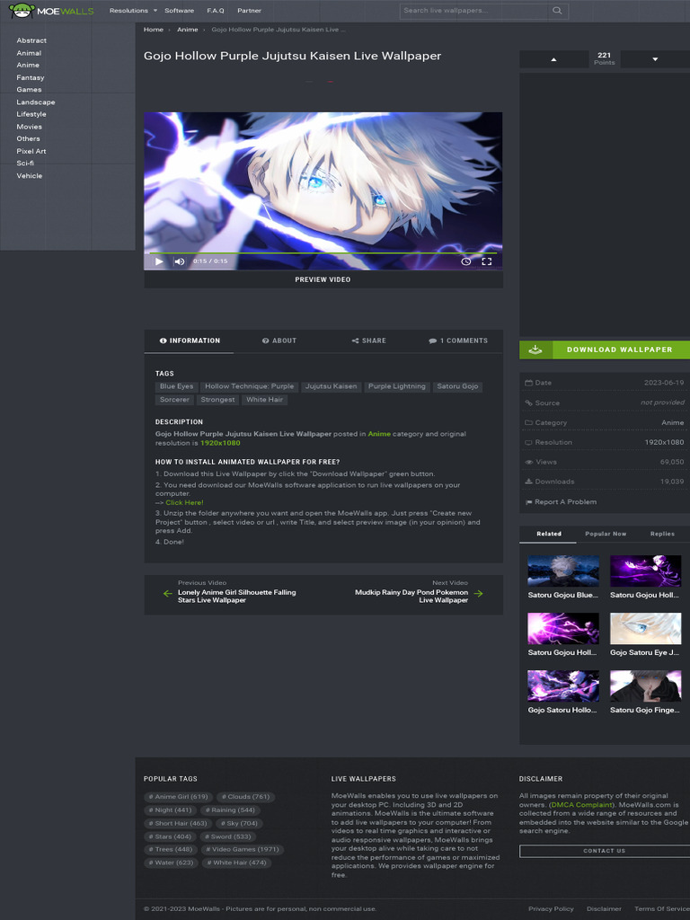Click the Clouds (761) popular tag
The height and width of the screenshot is (920, 690).
click(245, 797)
